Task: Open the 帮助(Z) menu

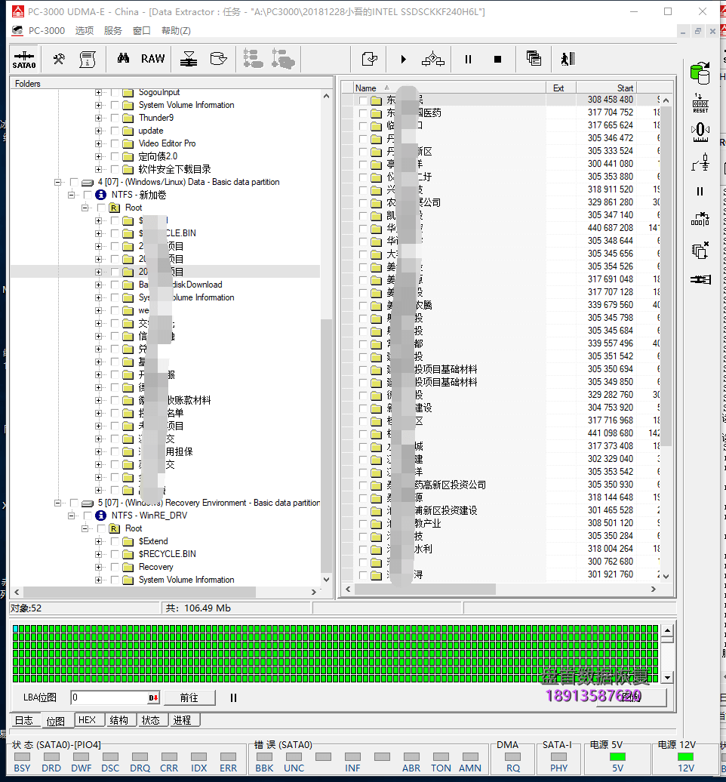Action: coord(176,30)
